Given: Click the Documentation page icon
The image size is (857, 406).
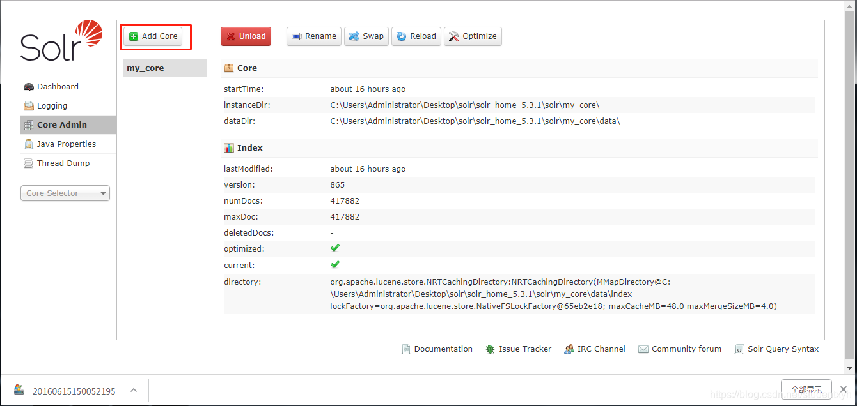Looking at the screenshot, I should click(406, 349).
